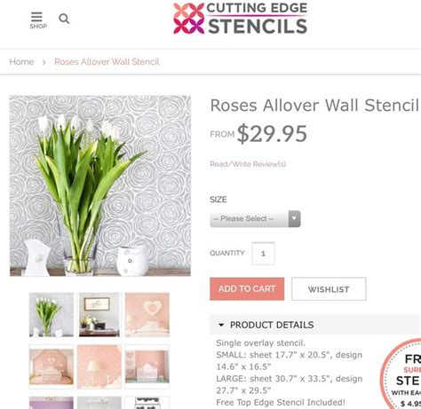Click the Roses Allover Wall Stencil breadcrumb
This screenshot has height=409, width=421.
pyautogui.click(x=107, y=62)
